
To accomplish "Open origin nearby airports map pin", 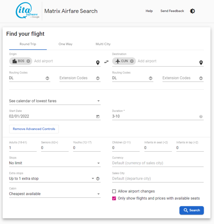I will point(98,63).
